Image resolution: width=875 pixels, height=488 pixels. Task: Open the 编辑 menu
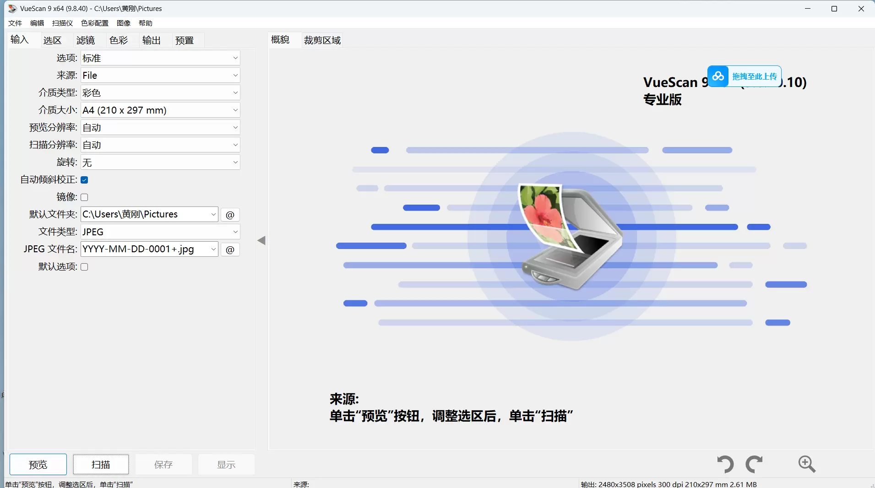pos(37,23)
